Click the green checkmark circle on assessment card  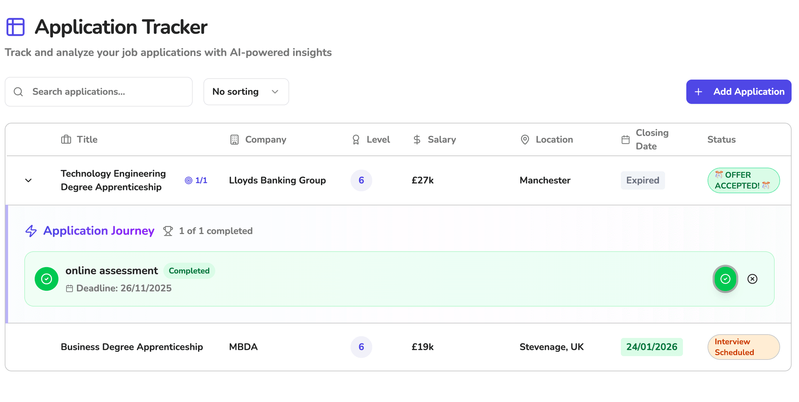point(47,279)
